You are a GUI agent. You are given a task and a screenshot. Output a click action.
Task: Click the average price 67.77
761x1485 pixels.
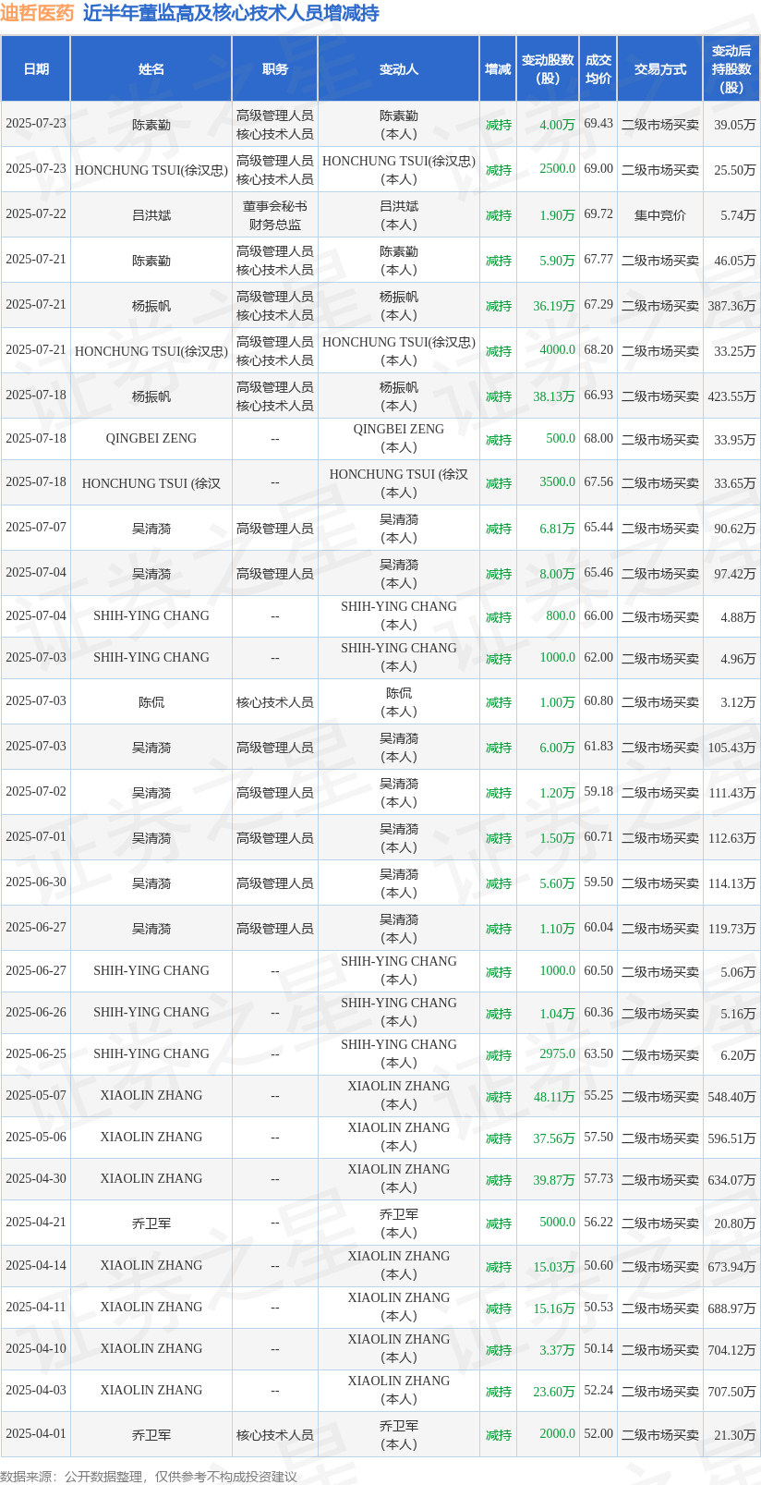click(x=598, y=260)
